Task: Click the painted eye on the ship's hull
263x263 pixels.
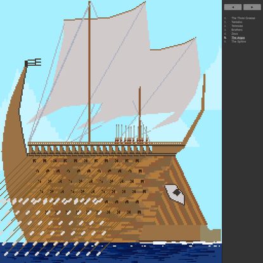Action: [175, 194]
